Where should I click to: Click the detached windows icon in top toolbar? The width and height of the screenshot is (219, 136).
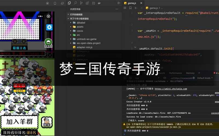click(x=62, y=3)
